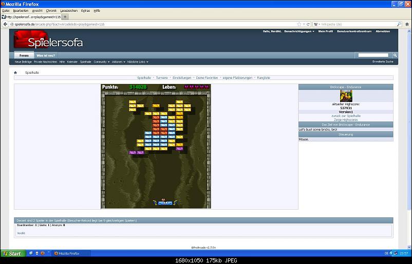Click the system tray clock 23:57
This screenshot has height=264, width=412.
pyautogui.click(x=404, y=254)
